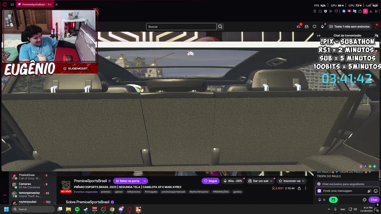Screen dimensions: 381x214
Task: Open the Eventos especiais category link
Action: point(86,192)
